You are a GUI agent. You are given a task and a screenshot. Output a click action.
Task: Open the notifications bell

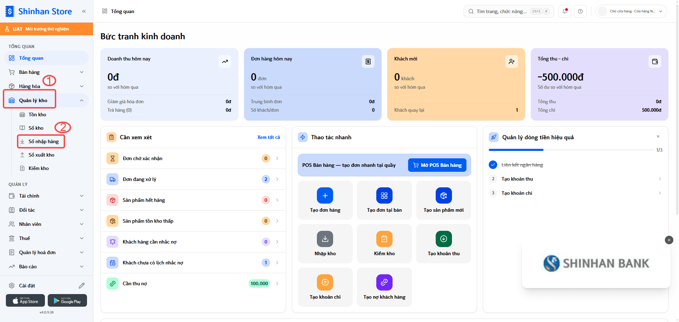[565, 11]
